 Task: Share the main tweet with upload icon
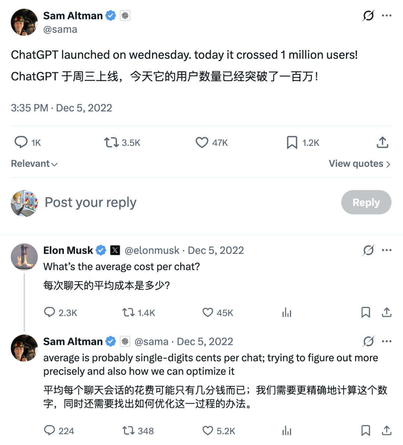pos(382,142)
